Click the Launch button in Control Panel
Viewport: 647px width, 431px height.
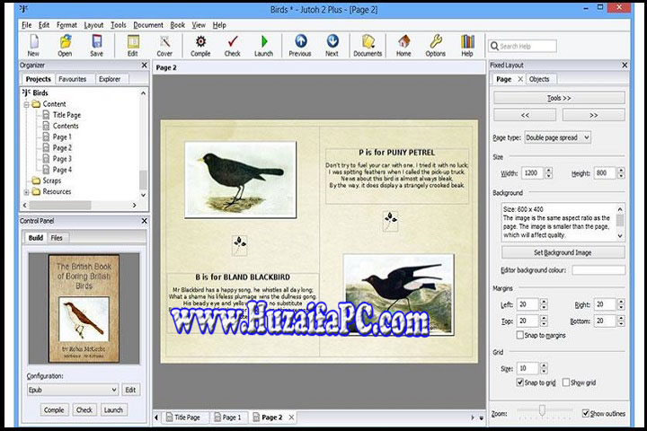pyautogui.click(x=113, y=410)
